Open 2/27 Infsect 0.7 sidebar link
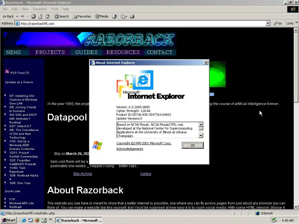 [20, 126]
